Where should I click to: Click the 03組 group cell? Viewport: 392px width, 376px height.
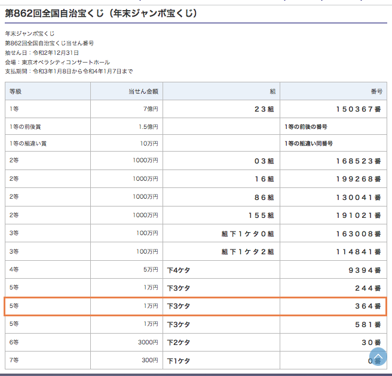[221, 161]
